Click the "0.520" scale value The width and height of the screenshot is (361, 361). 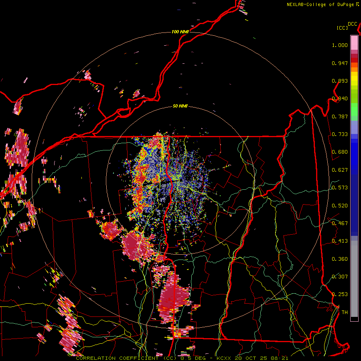click(x=340, y=206)
